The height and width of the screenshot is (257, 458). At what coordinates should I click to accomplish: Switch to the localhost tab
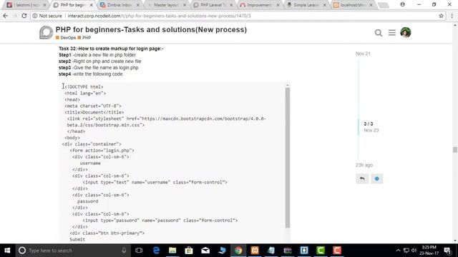pyautogui.click(x=353, y=5)
